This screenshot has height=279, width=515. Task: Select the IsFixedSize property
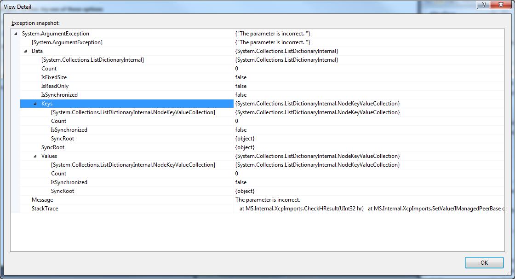257,77
